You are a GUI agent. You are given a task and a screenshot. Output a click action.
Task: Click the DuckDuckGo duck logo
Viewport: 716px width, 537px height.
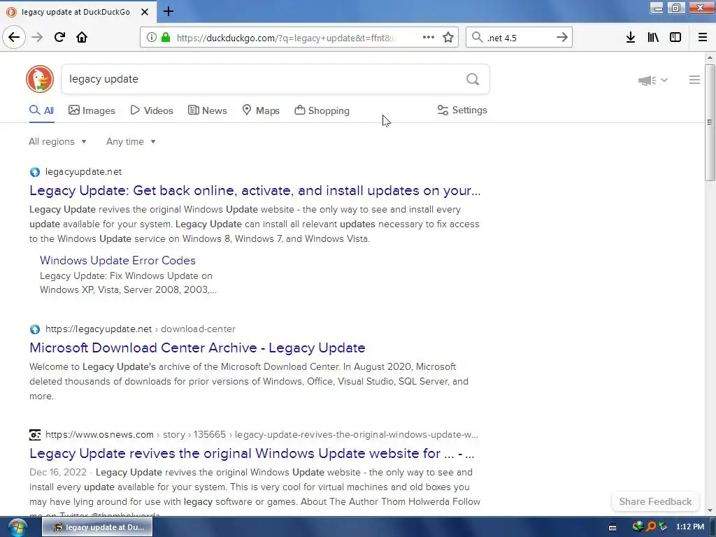point(40,79)
